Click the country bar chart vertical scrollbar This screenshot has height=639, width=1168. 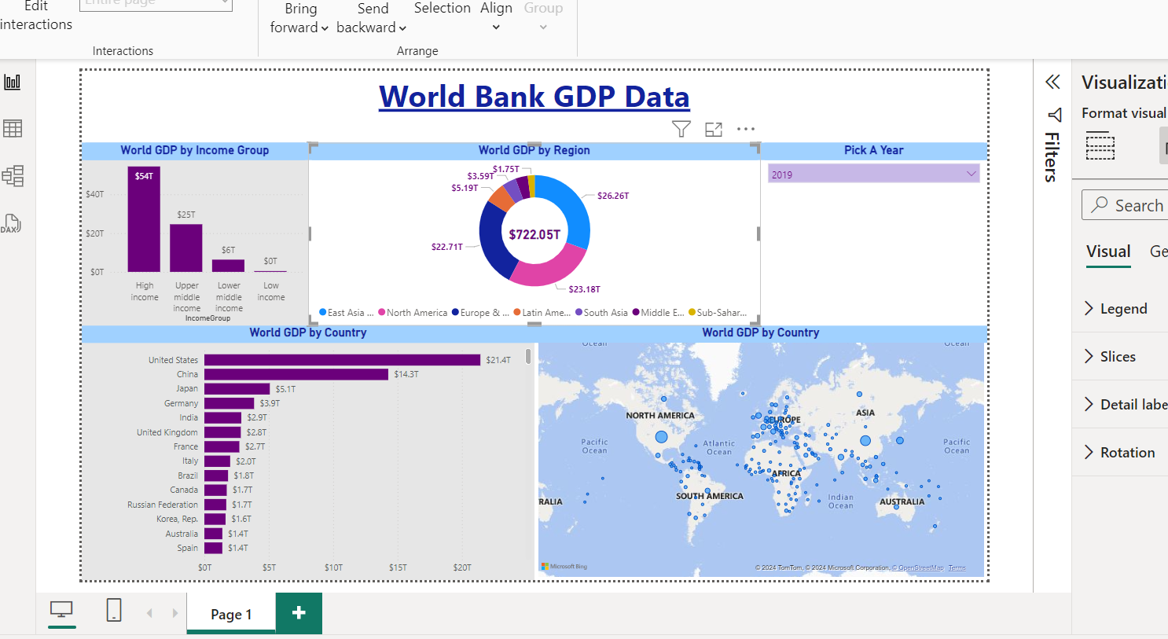pos(528,356)
